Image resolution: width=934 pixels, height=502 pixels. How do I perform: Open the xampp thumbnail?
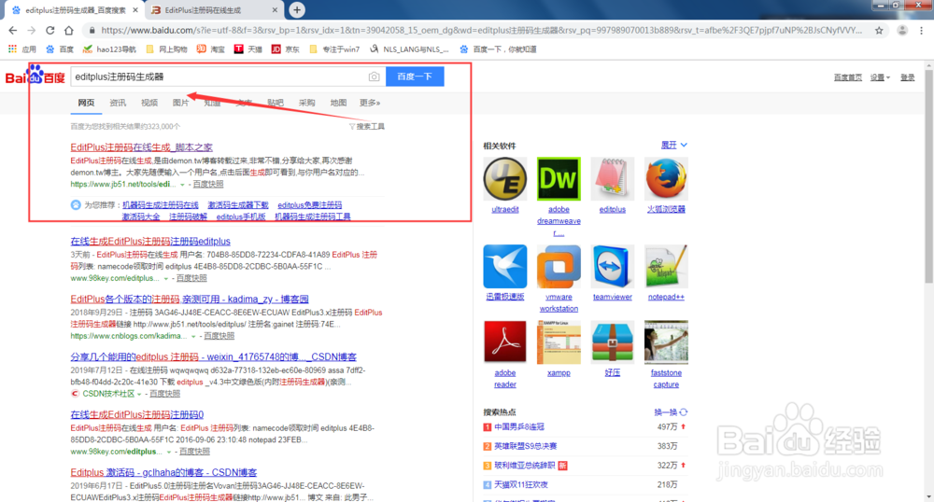pyautogui.click(x=559, y=342)
